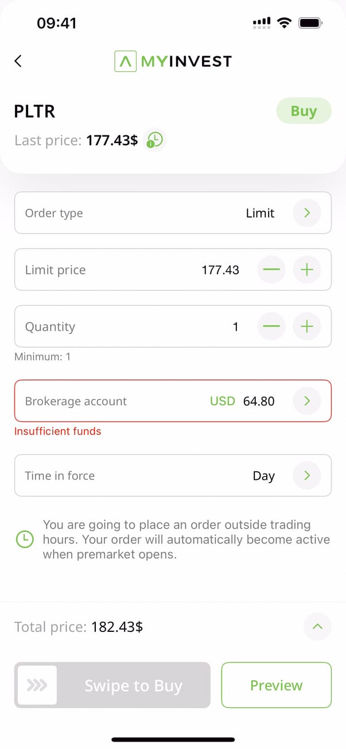Tap the back arrow icon
Image resolution: width=346 pixels, height=749 pixels.
(x=18, y=61)
